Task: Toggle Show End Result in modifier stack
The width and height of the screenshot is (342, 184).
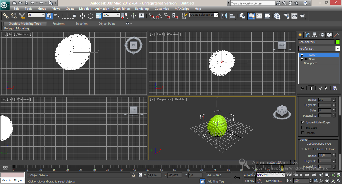Action: (311, 88)
